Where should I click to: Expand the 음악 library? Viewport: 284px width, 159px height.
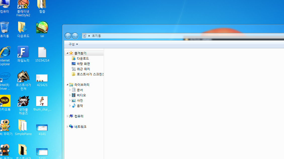point(70,105)
